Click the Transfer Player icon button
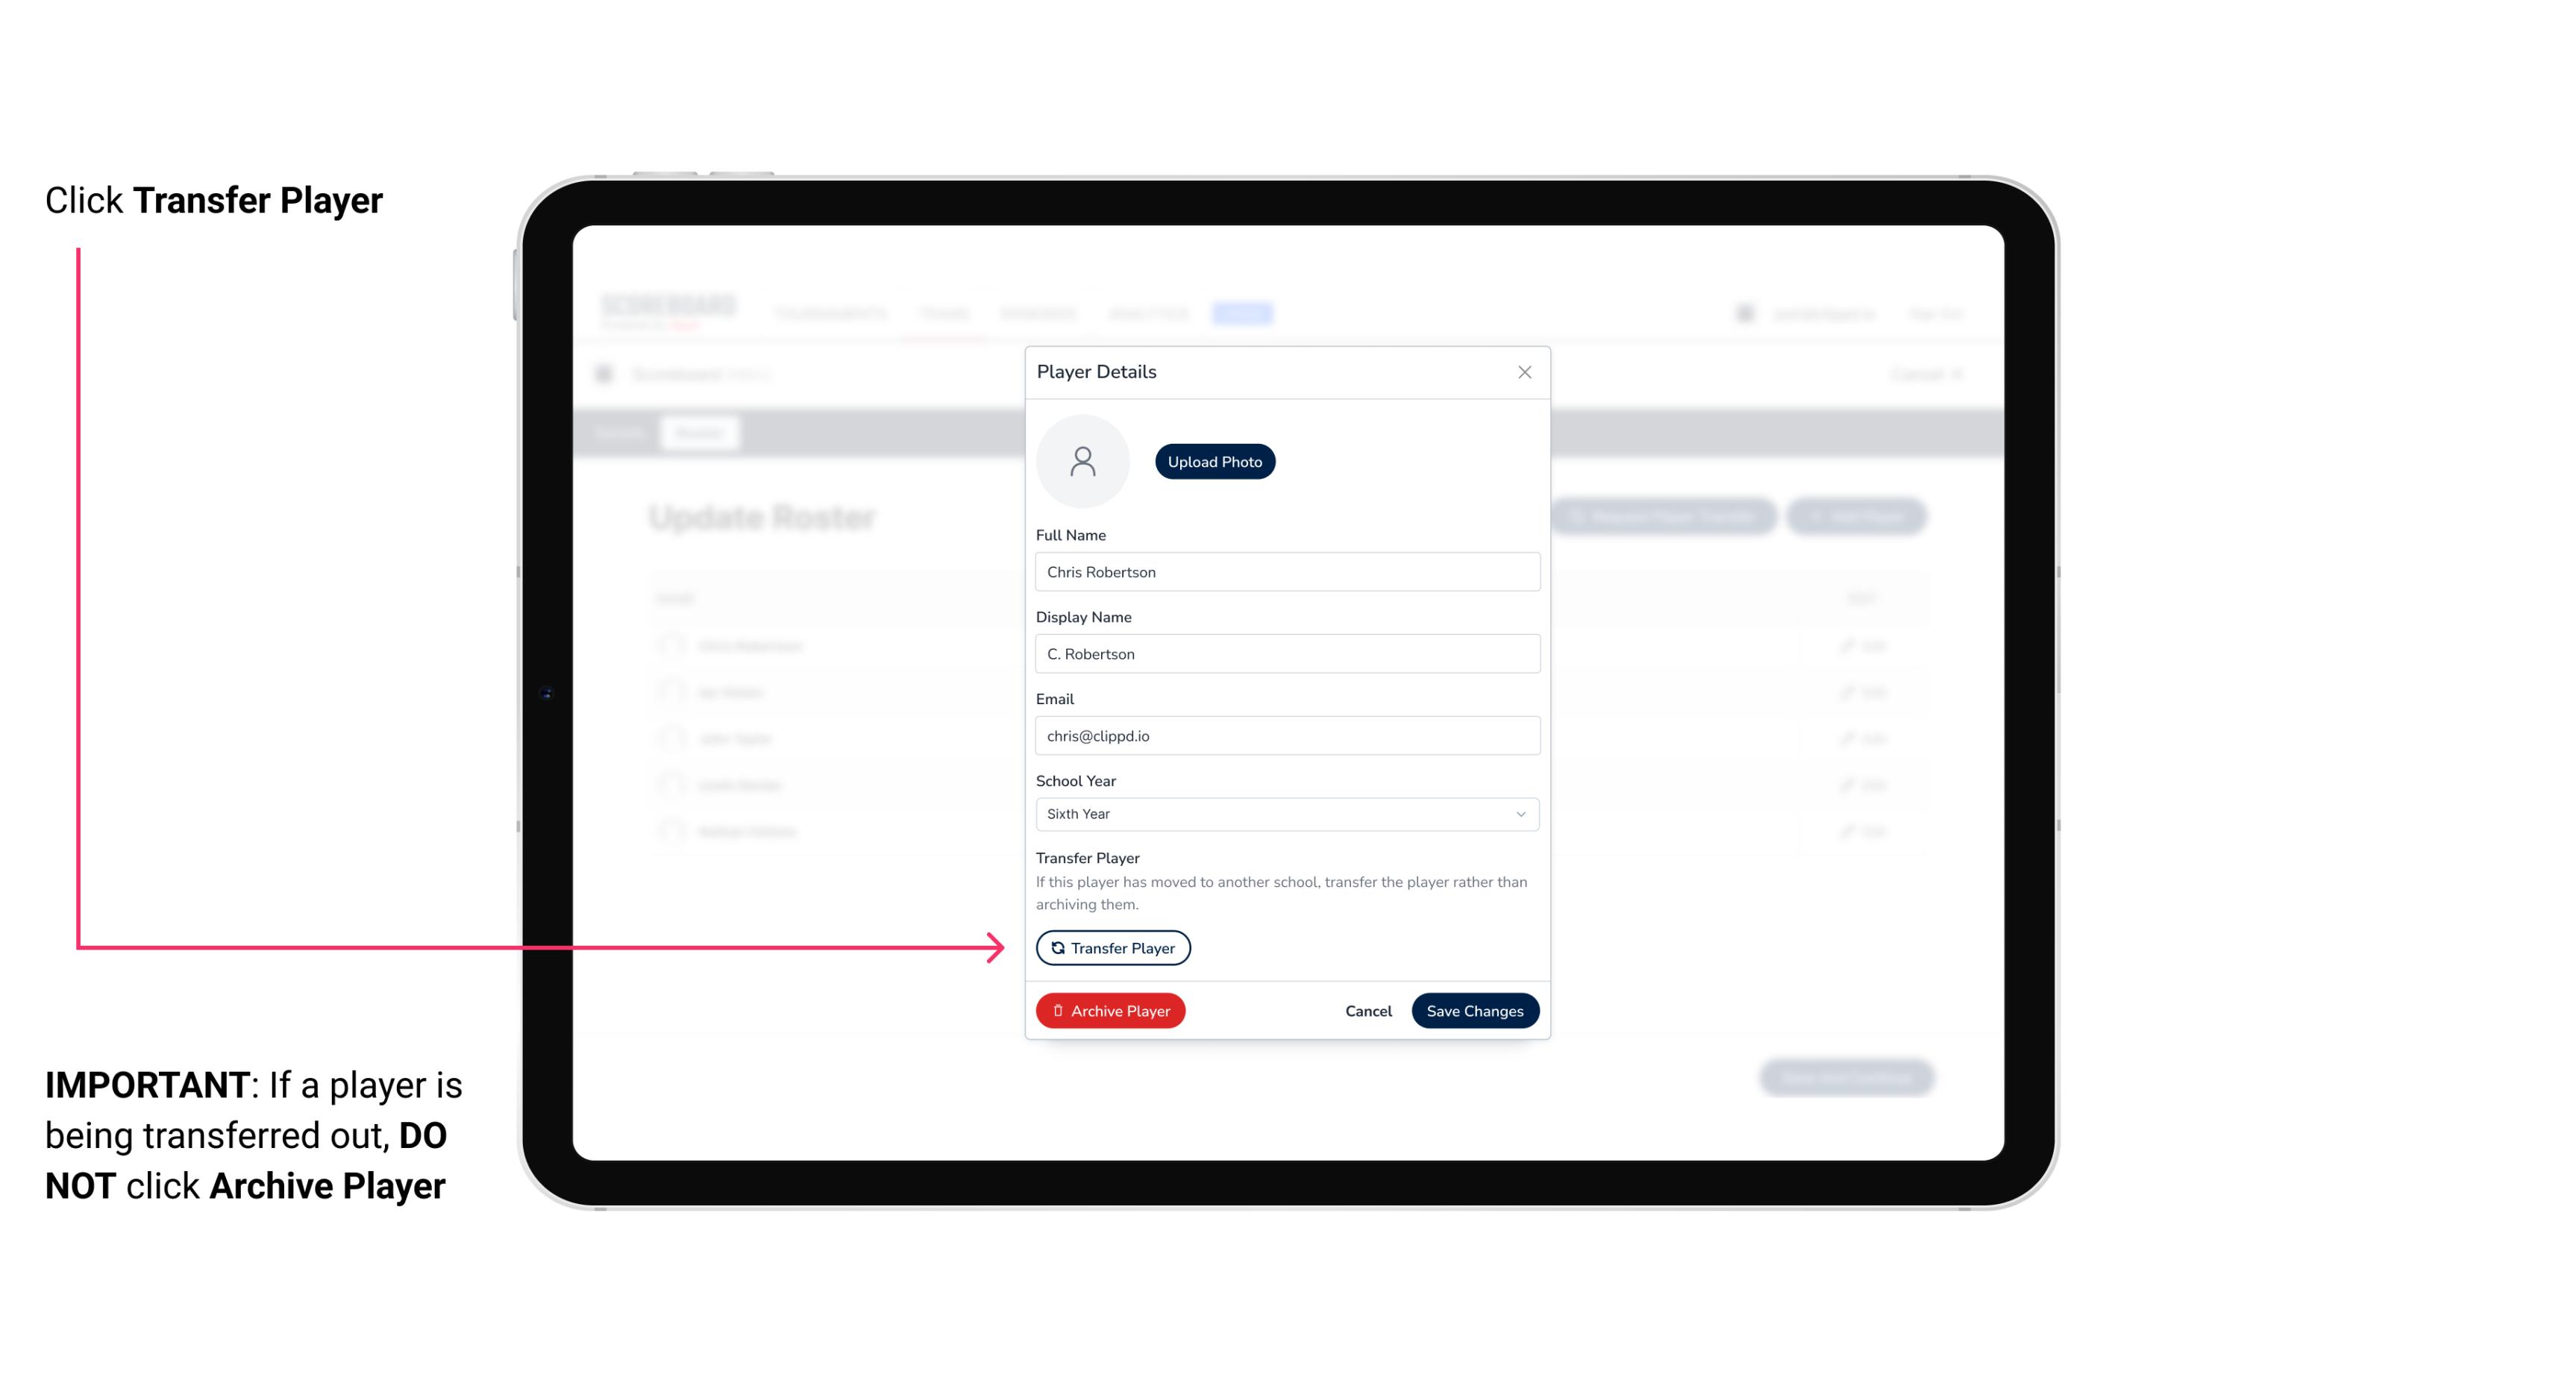 (x=1112, y=947)
